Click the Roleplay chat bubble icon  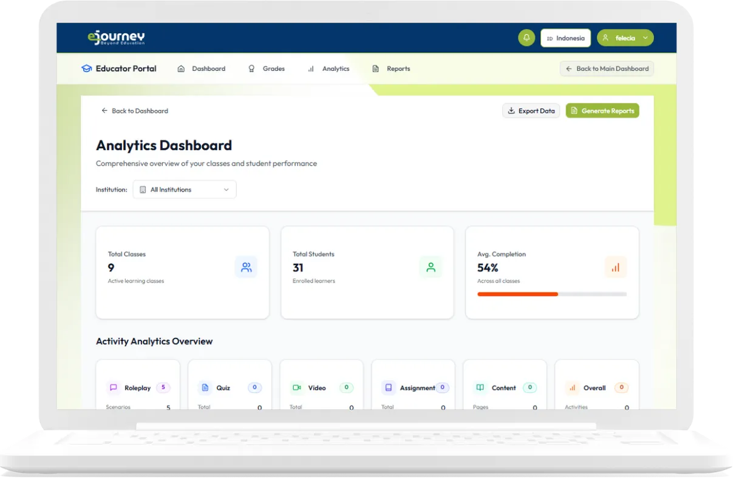click(x=113, y=387)
